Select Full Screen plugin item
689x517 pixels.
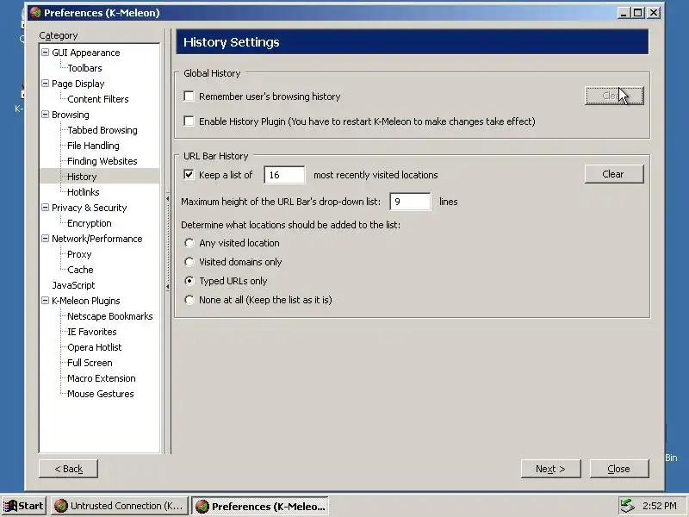tap(90, 363)
